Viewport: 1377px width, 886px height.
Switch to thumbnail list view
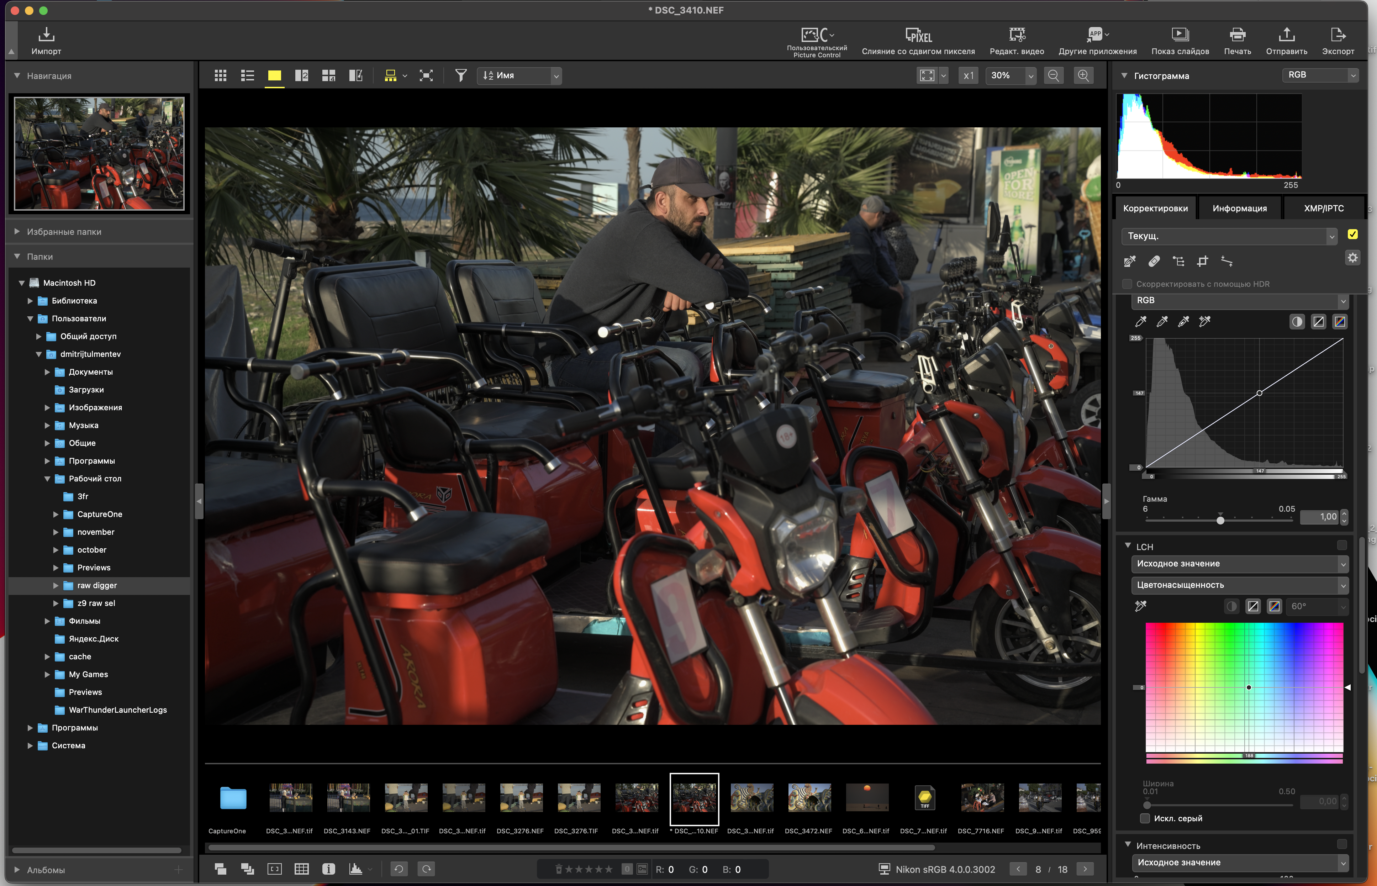pyautogui.click(x=247, y=75)
